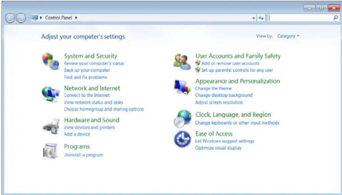The image size is (342, 195).
Task: Open the System and Security shield icon
Action: point(50,62)
